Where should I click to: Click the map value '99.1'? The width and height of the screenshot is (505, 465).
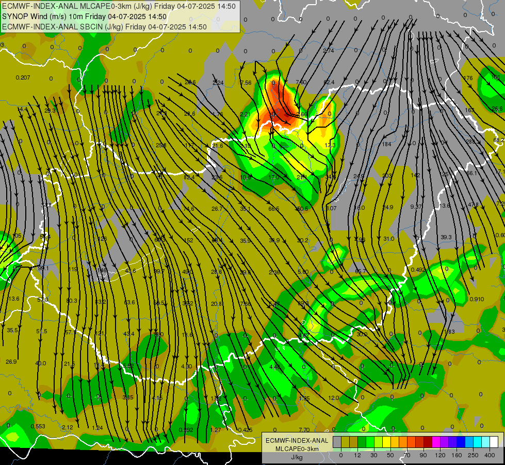[x=43, y=268]
